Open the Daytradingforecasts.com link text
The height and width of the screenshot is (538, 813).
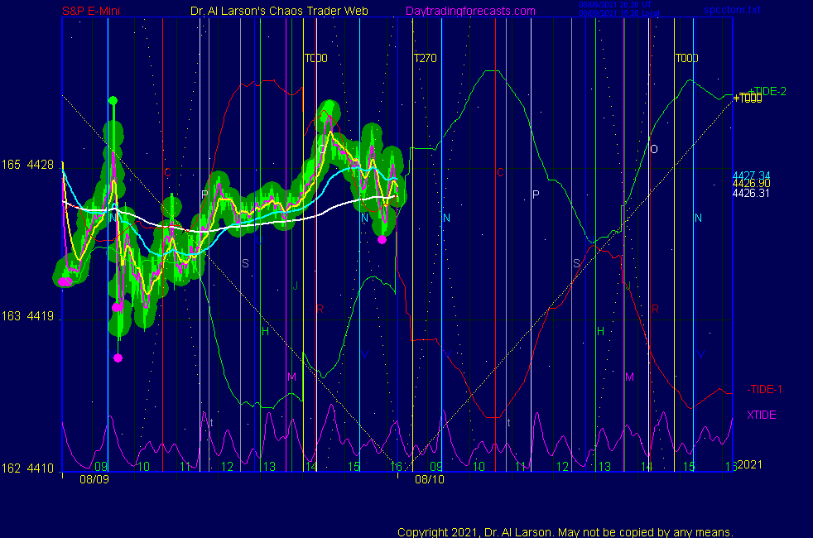pyautogui.click(x=470, y=11)
